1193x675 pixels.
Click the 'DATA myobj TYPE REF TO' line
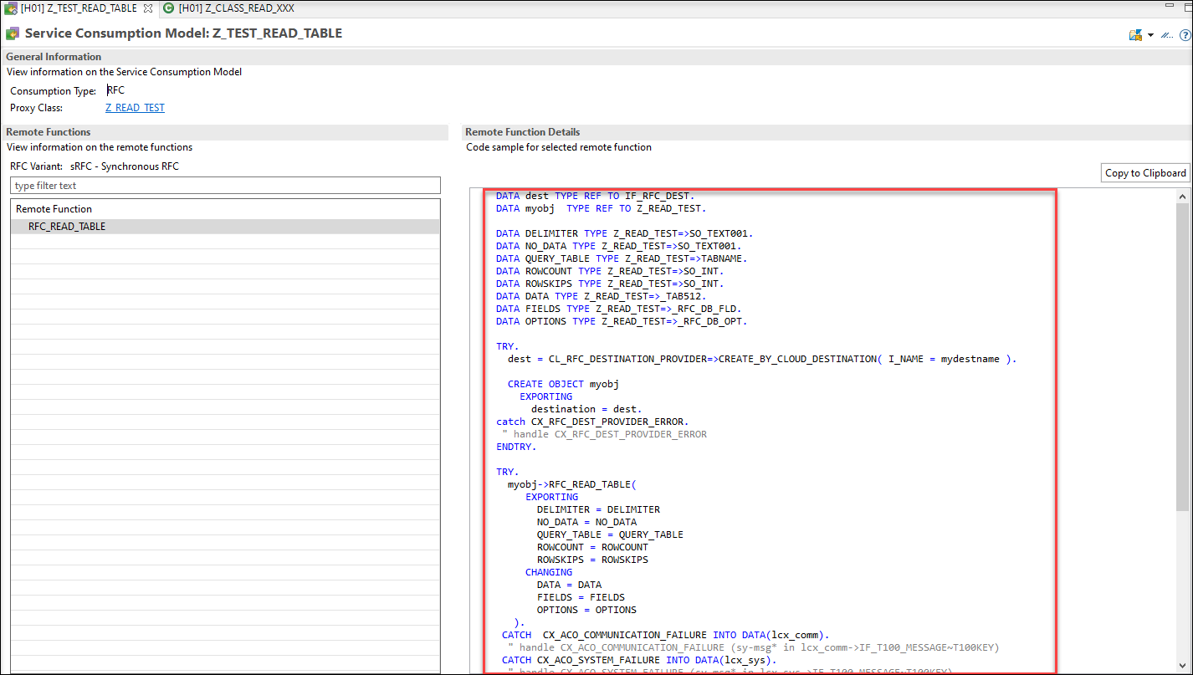[x=602, y=208]
